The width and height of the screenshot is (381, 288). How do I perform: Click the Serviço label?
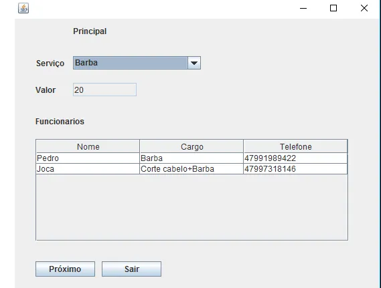coord(50,63)
